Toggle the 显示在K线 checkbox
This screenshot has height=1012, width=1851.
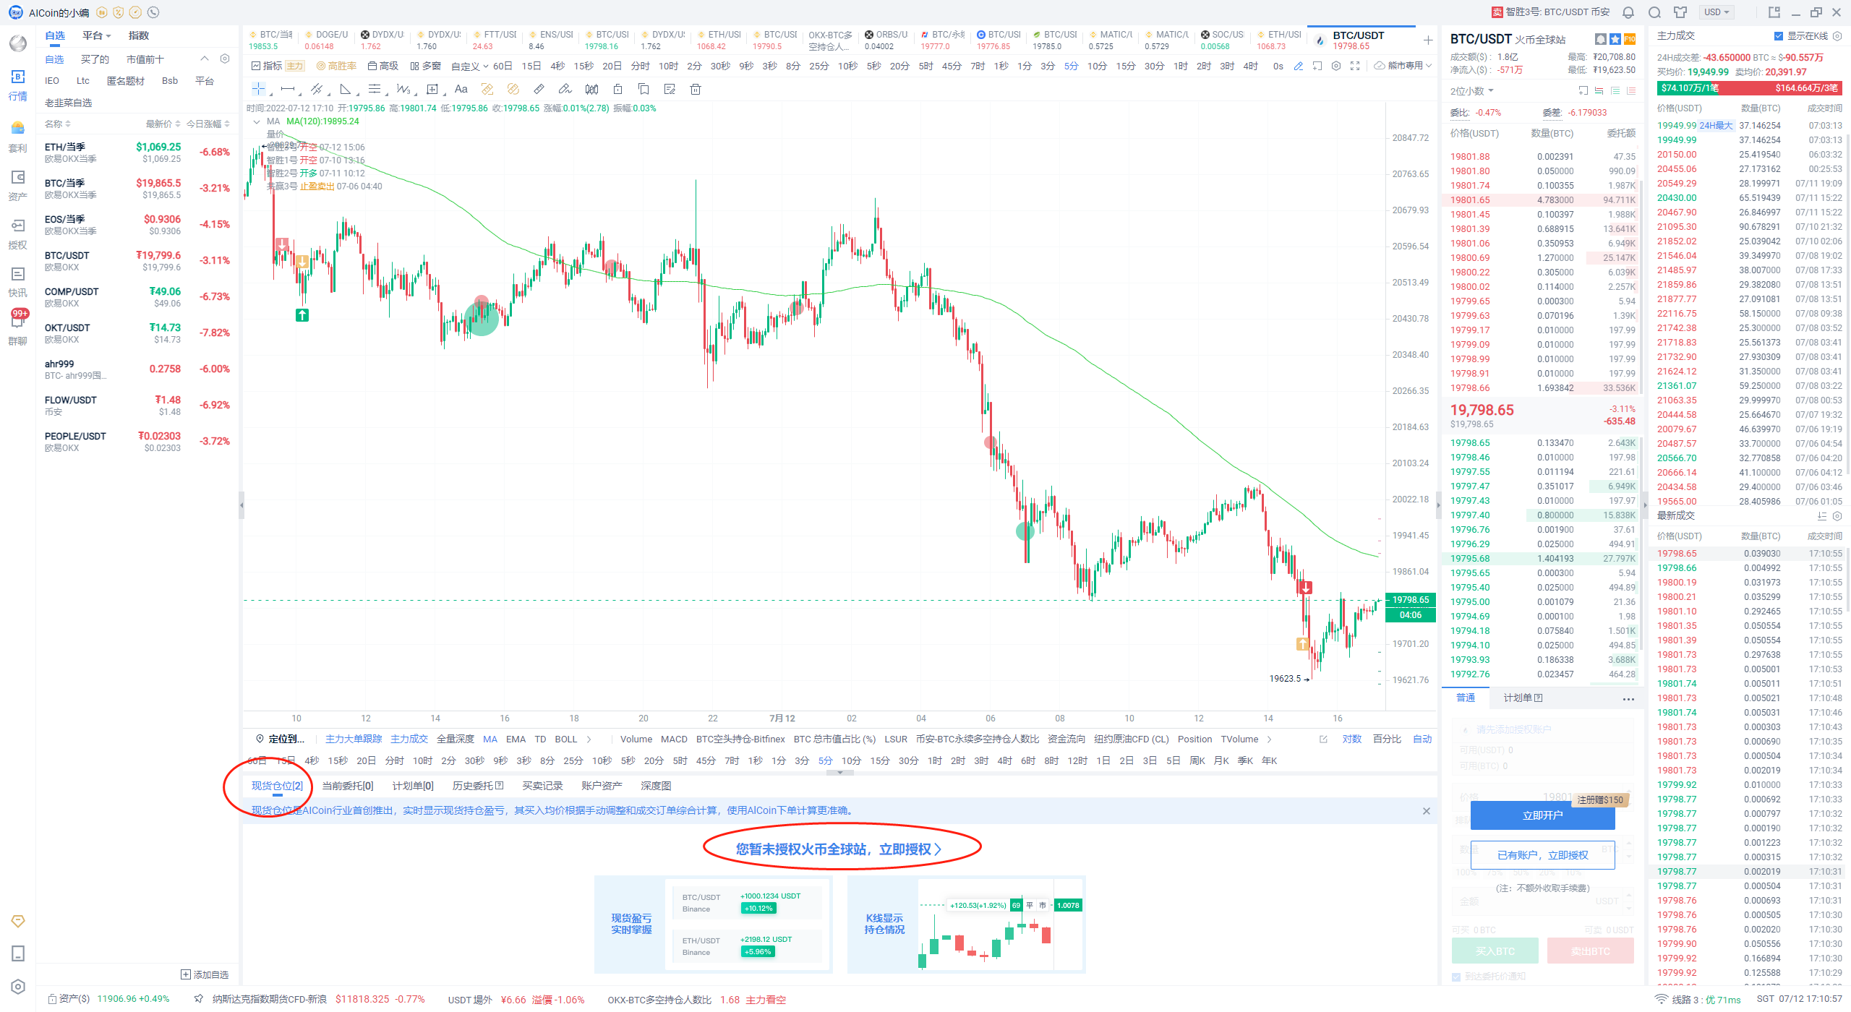1779,35
